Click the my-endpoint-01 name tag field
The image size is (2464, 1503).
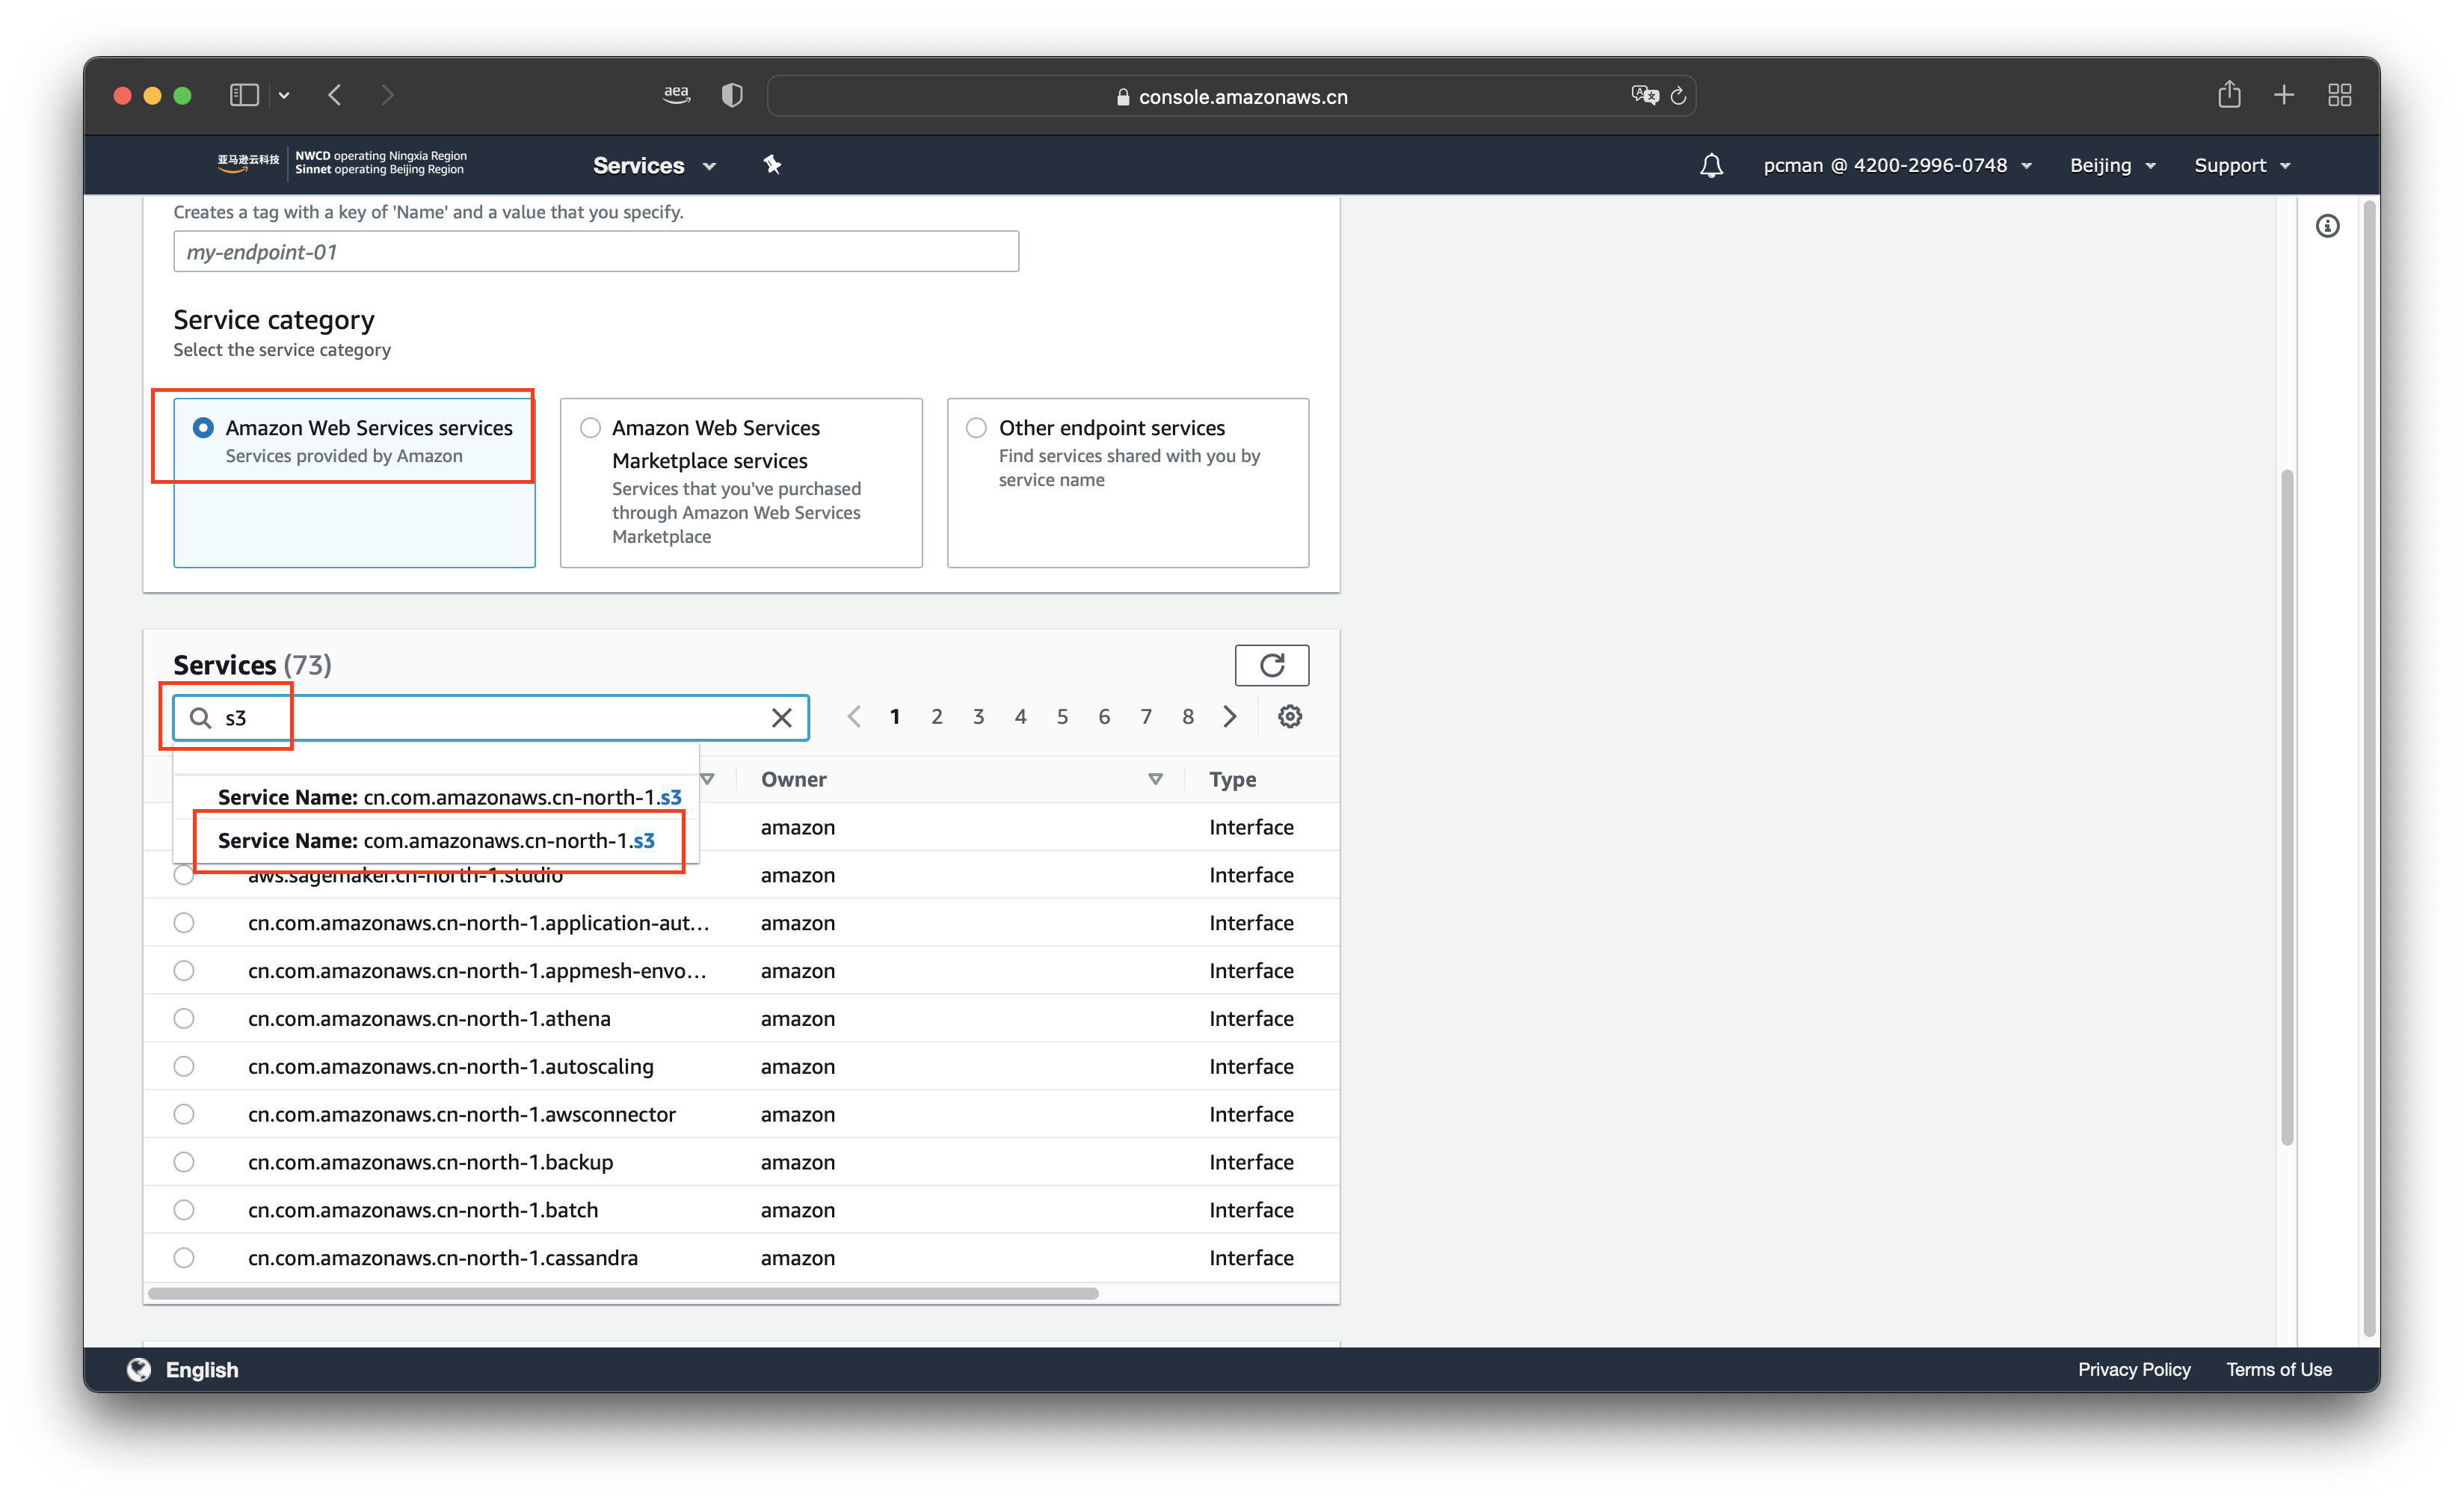click(596, 251)
